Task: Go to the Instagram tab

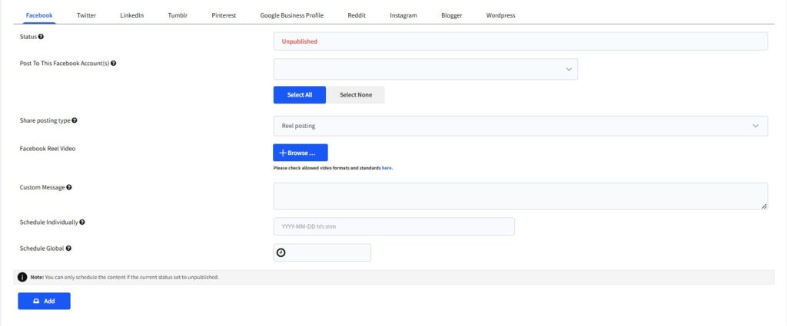Action: point(403,15)
